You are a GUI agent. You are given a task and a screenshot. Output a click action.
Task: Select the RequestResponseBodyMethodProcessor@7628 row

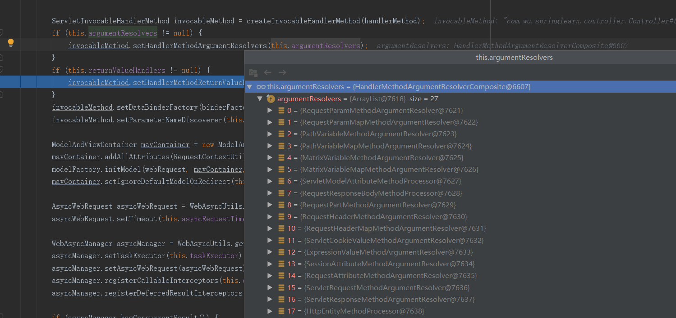460,193
